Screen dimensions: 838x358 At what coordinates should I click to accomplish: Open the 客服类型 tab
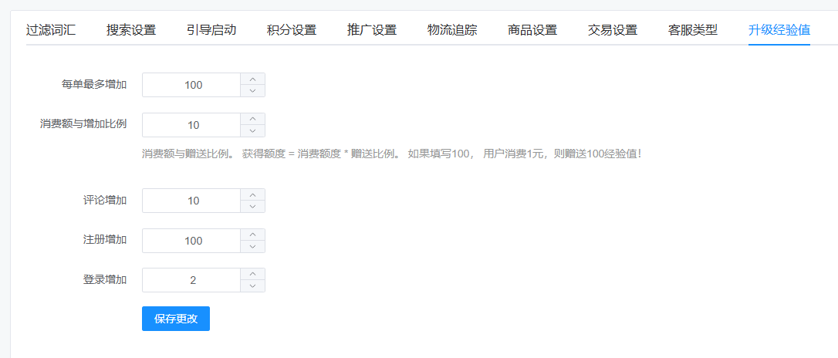pyautogui.click(x=693, y=30)
